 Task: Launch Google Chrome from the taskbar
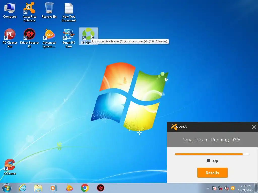[x=85, y=188]
